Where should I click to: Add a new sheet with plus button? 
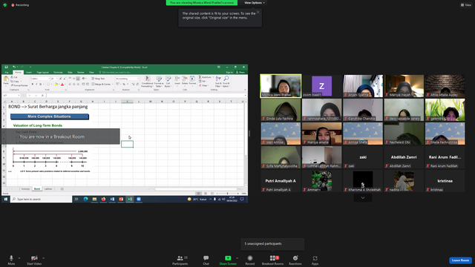62,189
